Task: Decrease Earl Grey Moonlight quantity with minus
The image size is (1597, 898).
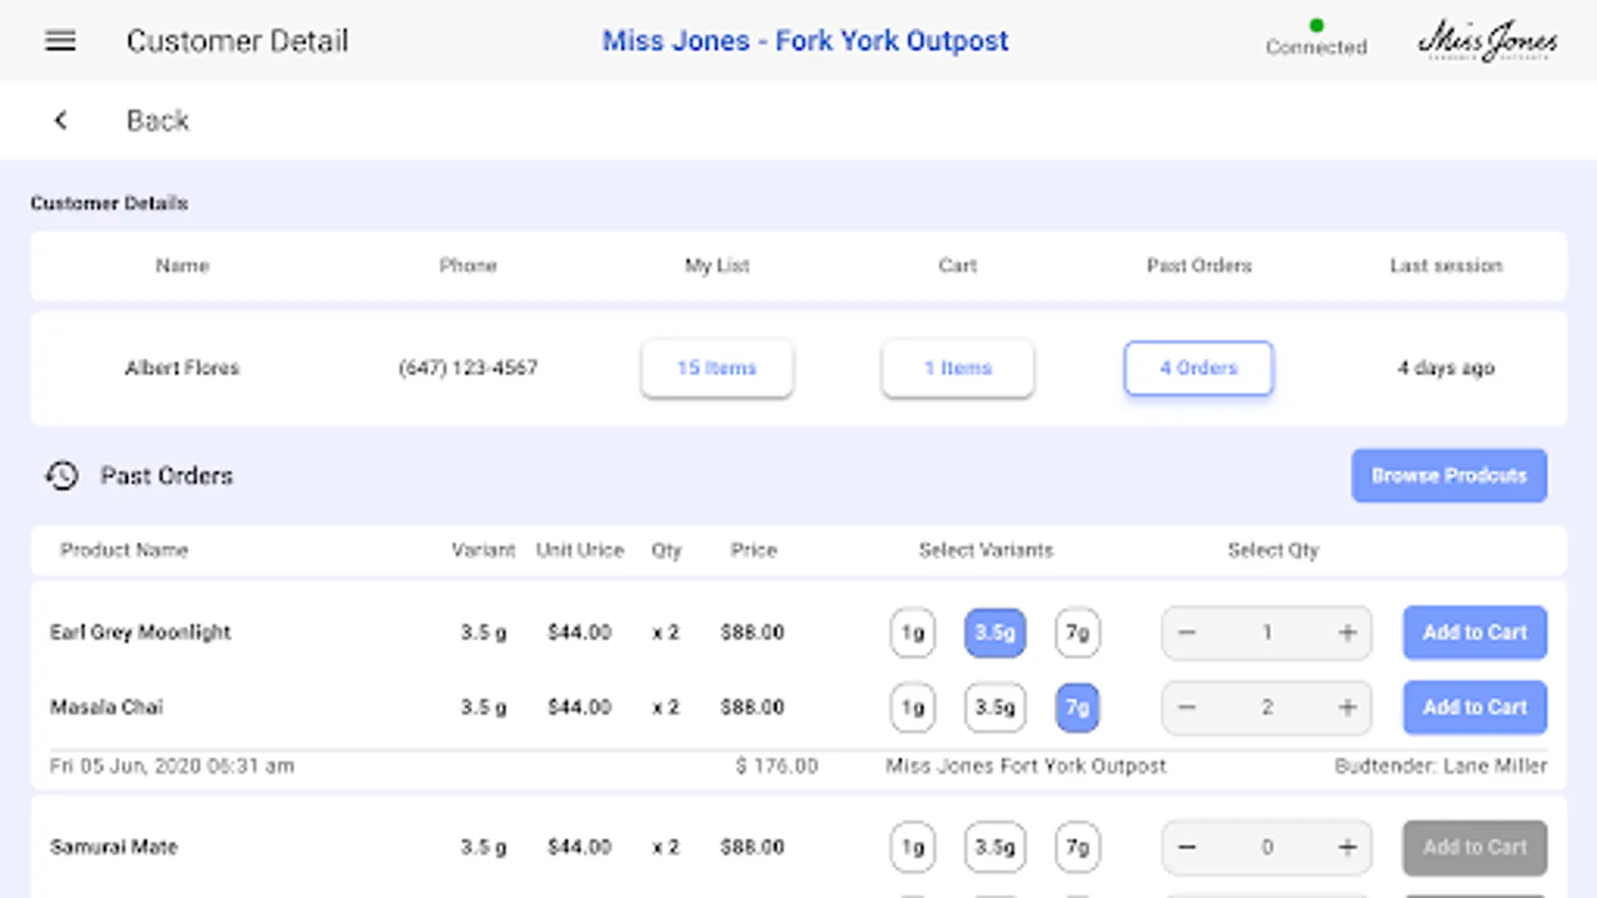Action: 1187,633
